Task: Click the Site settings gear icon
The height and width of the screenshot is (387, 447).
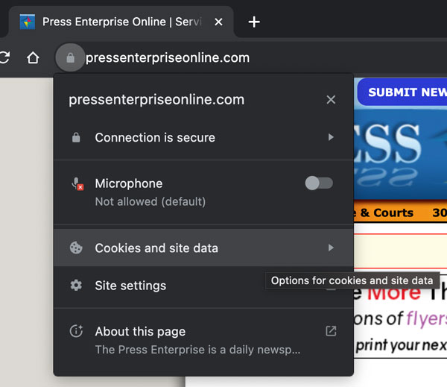Action: click(x=76, y=286)
